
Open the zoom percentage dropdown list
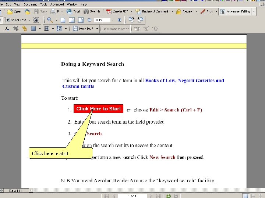113,20
